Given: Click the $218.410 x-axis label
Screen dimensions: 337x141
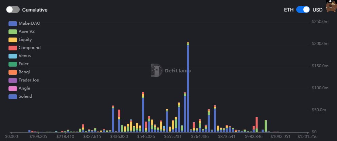Looking at the screenshot, I should coord(65,137).
